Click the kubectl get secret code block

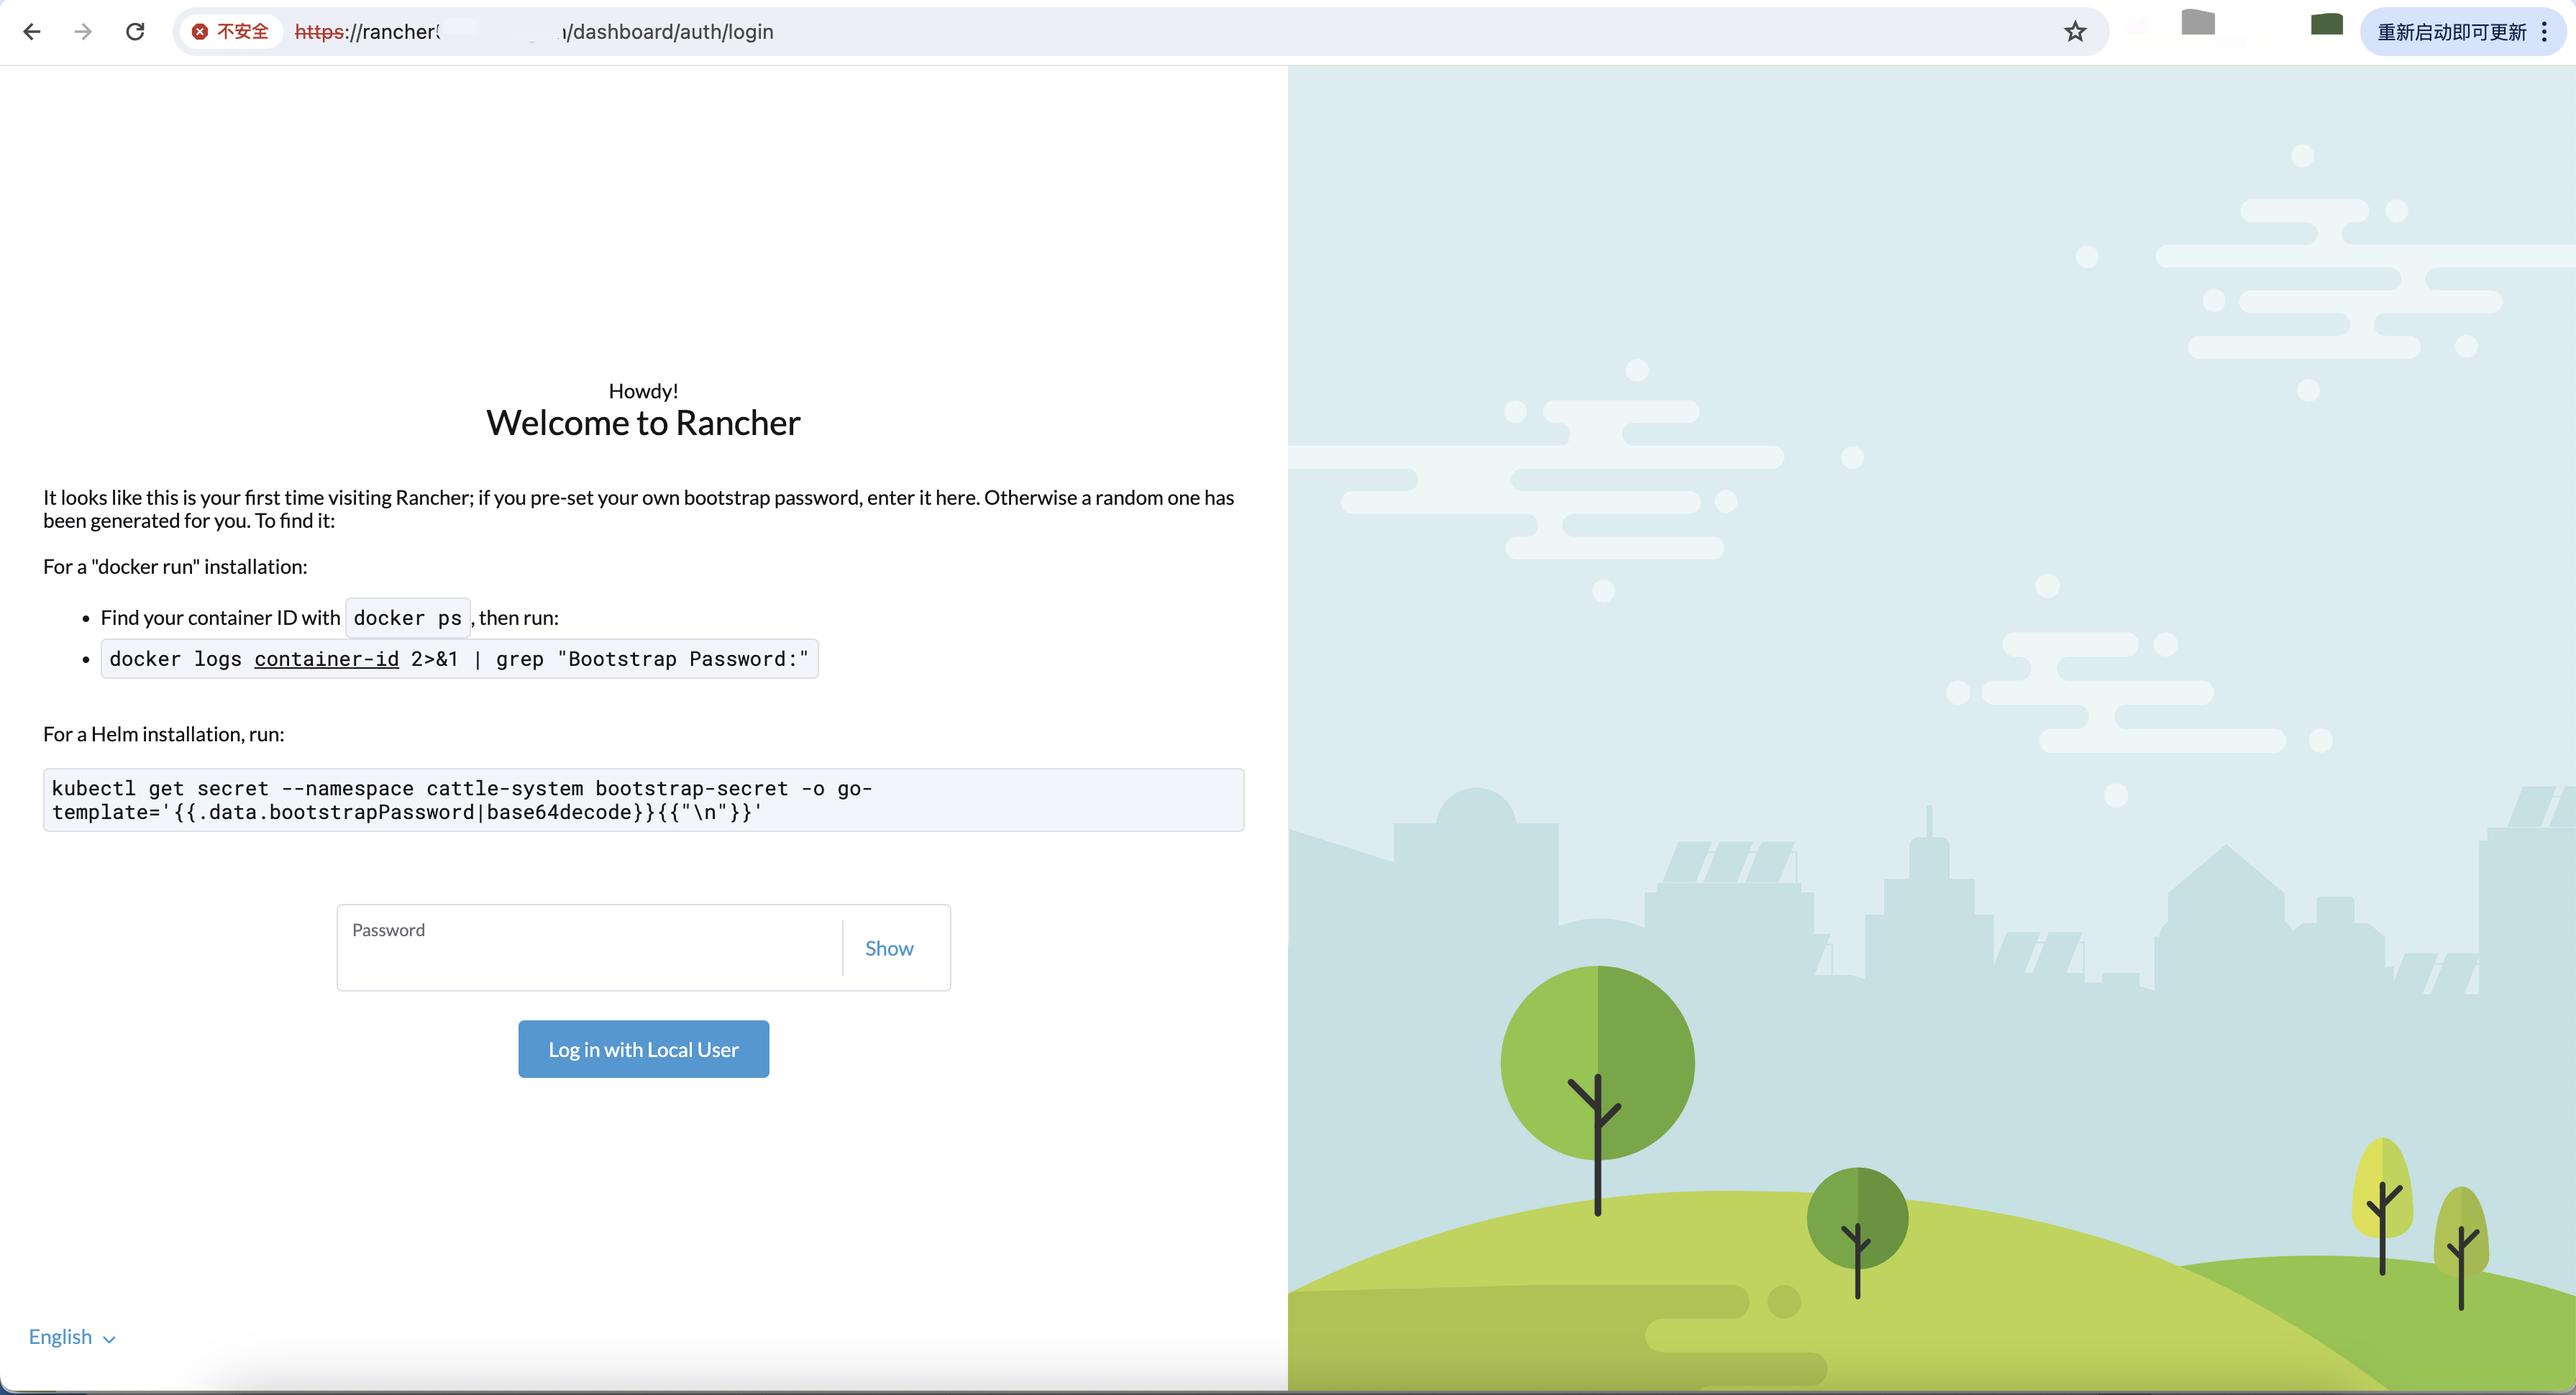point(643,800)
